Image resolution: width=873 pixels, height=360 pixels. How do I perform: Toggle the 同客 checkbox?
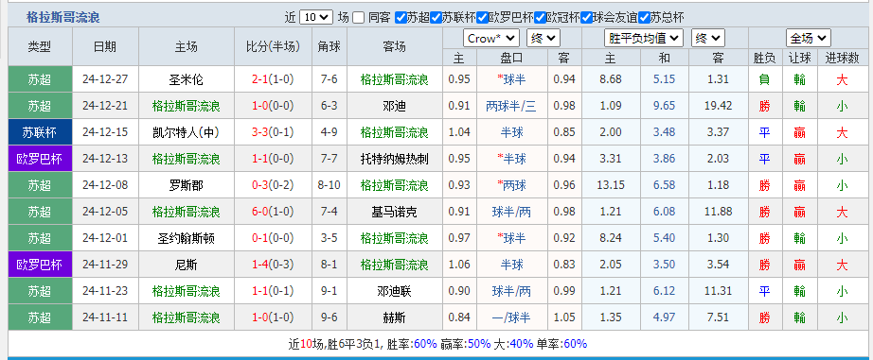(359, 18)
